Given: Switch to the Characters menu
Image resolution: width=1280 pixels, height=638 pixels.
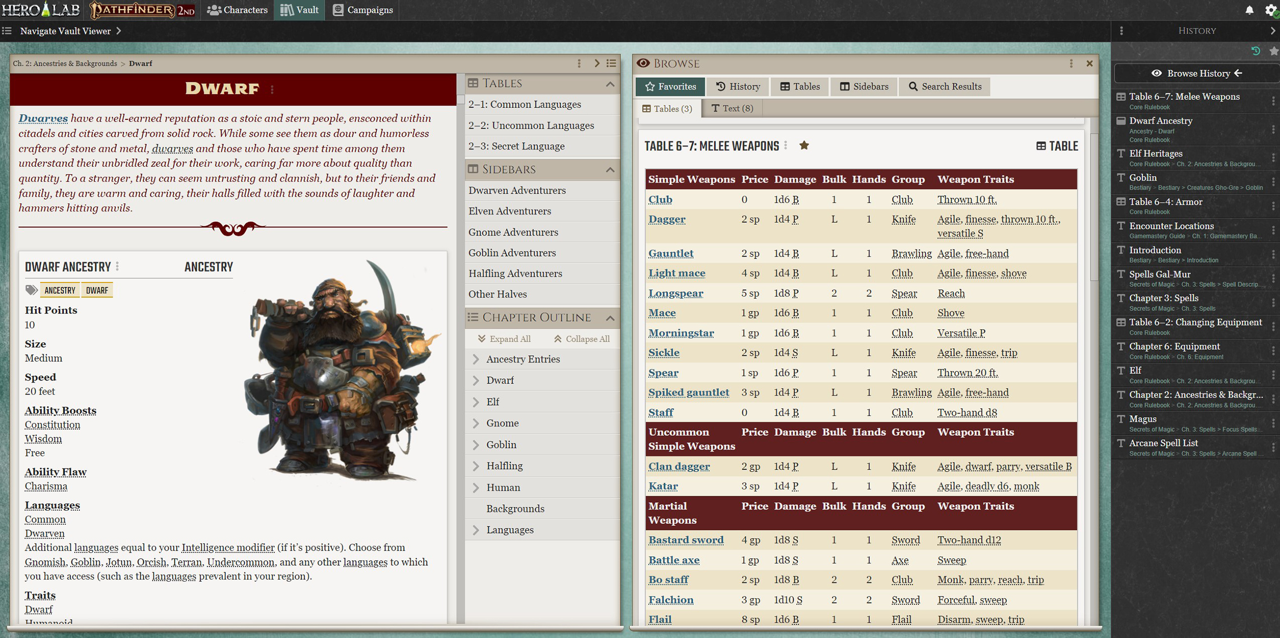Looking at the screenshot, I should pos(237,10).
